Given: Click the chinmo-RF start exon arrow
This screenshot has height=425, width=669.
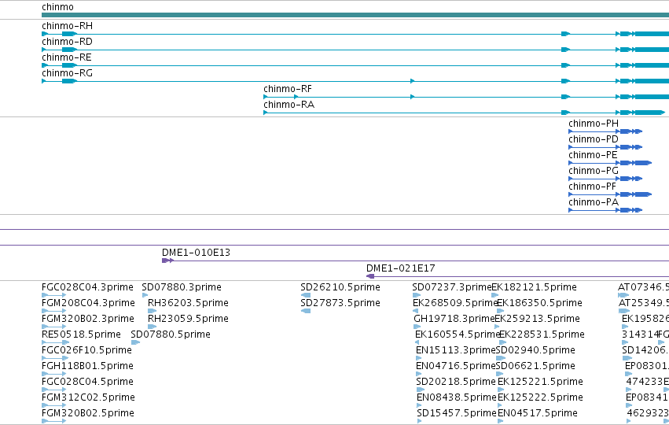Looking at the screenshot, I should (266, 97).
